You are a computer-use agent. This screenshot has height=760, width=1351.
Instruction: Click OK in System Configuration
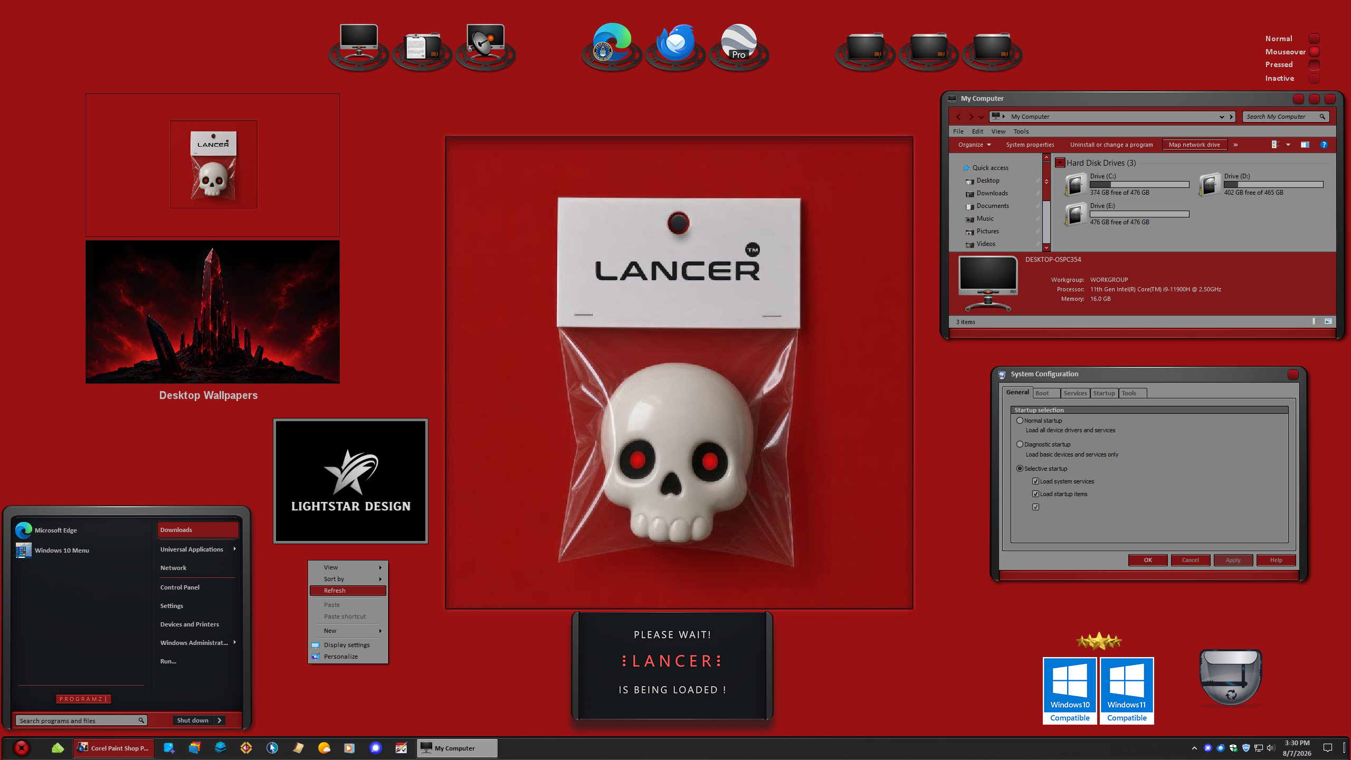pos(1148,560)
